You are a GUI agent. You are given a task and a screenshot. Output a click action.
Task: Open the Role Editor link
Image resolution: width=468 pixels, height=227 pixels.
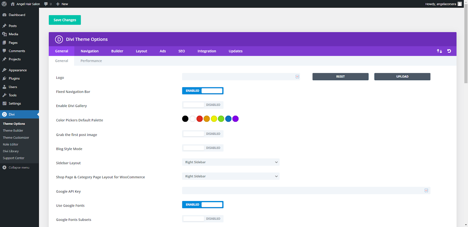point(11,144)
